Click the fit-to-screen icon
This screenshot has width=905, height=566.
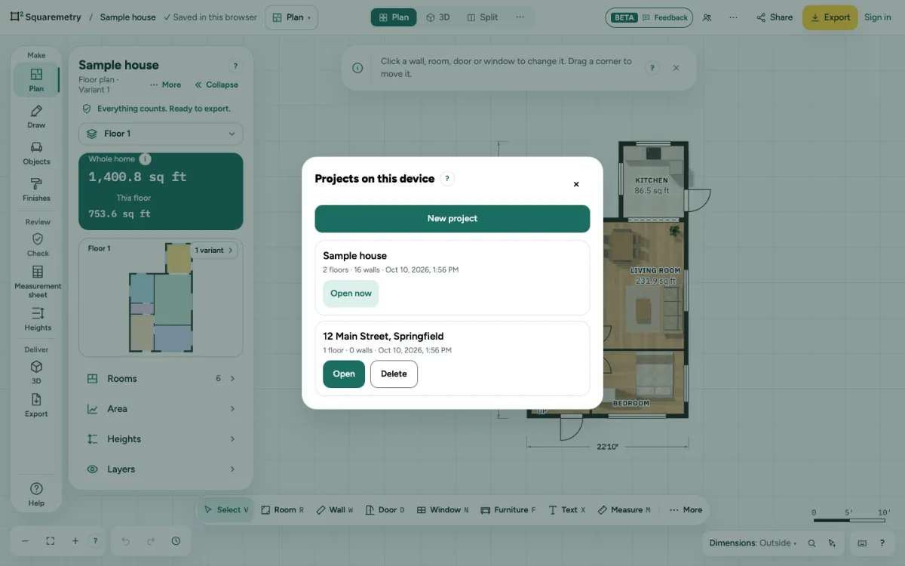click(51, 541)
